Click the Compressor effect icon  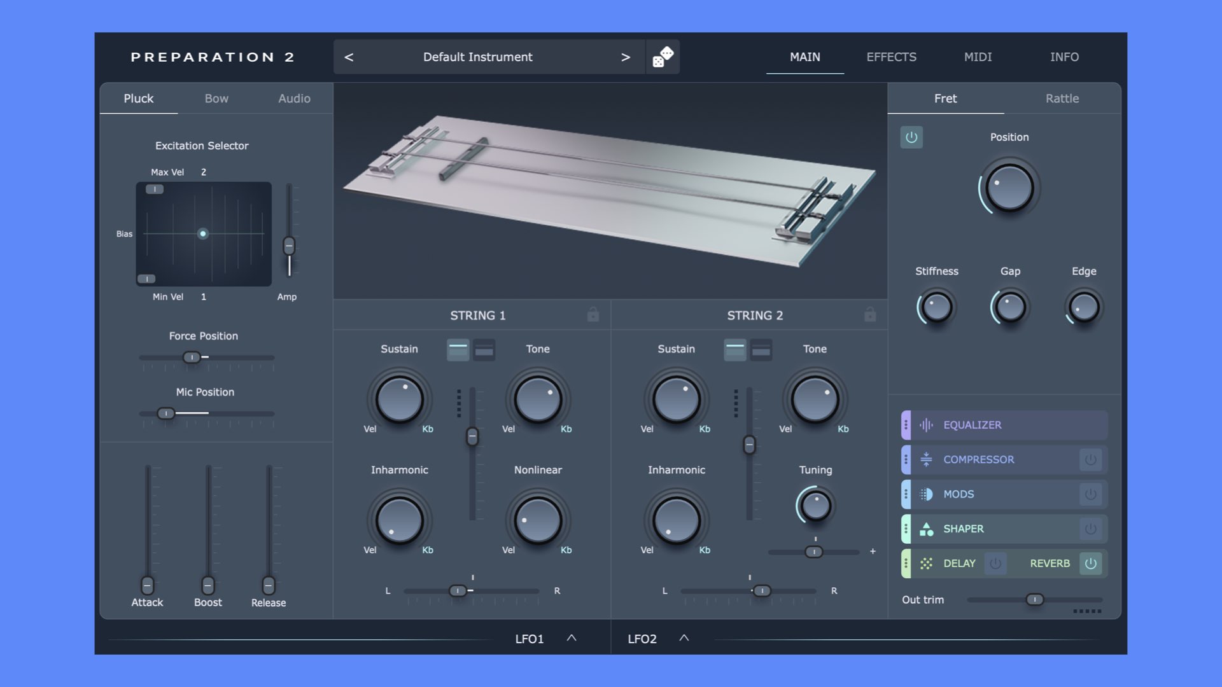[926, 459]
